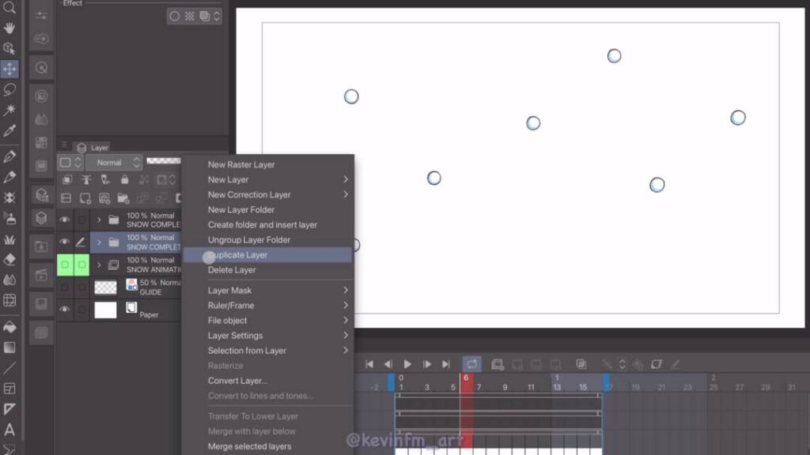Toggle the edit-target box of SNOW ANIMATION layer
The height and width of the screenshot is (455, 810).
coord(81,265)
